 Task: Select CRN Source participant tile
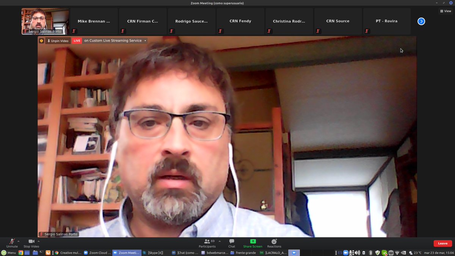click(x=338, y=21)
